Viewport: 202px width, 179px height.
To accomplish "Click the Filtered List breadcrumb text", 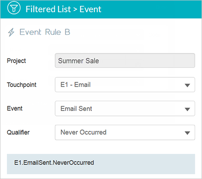I will [48, 9].
